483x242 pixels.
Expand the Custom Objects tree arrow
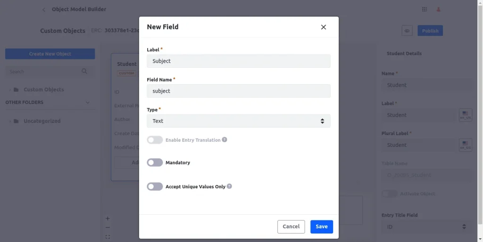click(10, 89)
